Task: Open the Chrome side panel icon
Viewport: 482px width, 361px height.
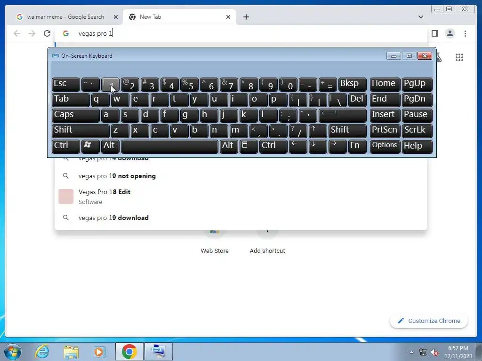Action: [x=434, y=33]
